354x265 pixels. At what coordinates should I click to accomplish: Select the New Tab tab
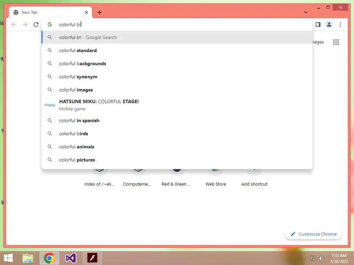click(x=50, y=12)
